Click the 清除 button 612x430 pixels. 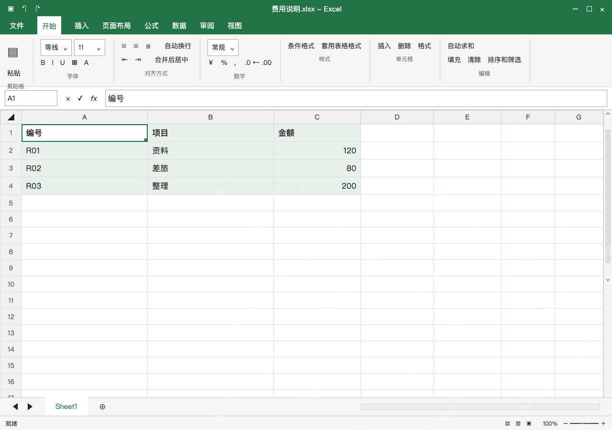(x=474, y=60)
